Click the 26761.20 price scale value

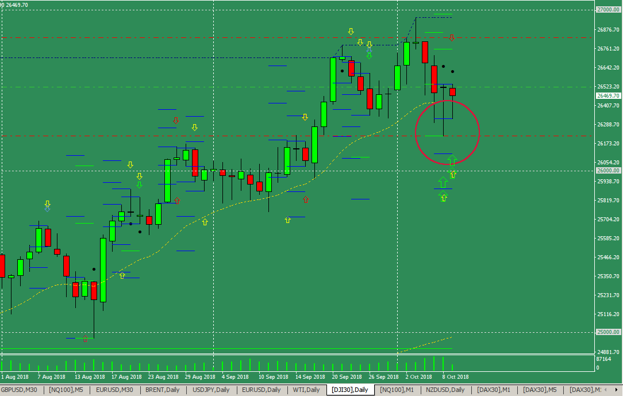(x=608, y=48)
